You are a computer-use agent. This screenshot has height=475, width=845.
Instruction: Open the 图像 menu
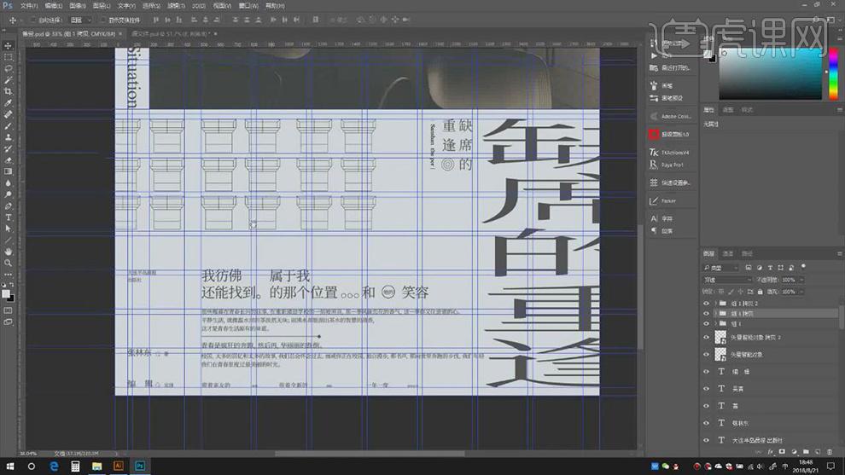pyautogui.click(x=77, y=6)
